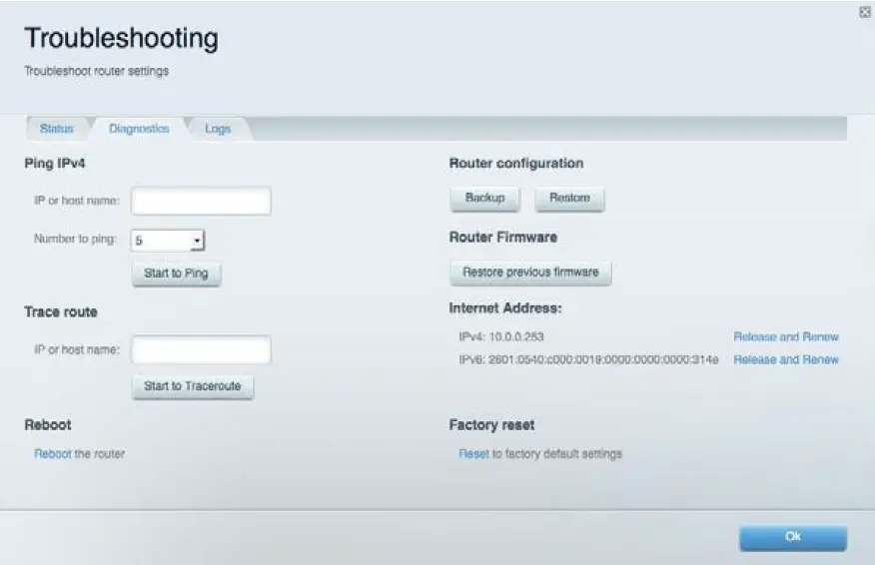The image size is (875, 565).
Task: Click the Router Firmware heading
Action: [x=503, y=237]
